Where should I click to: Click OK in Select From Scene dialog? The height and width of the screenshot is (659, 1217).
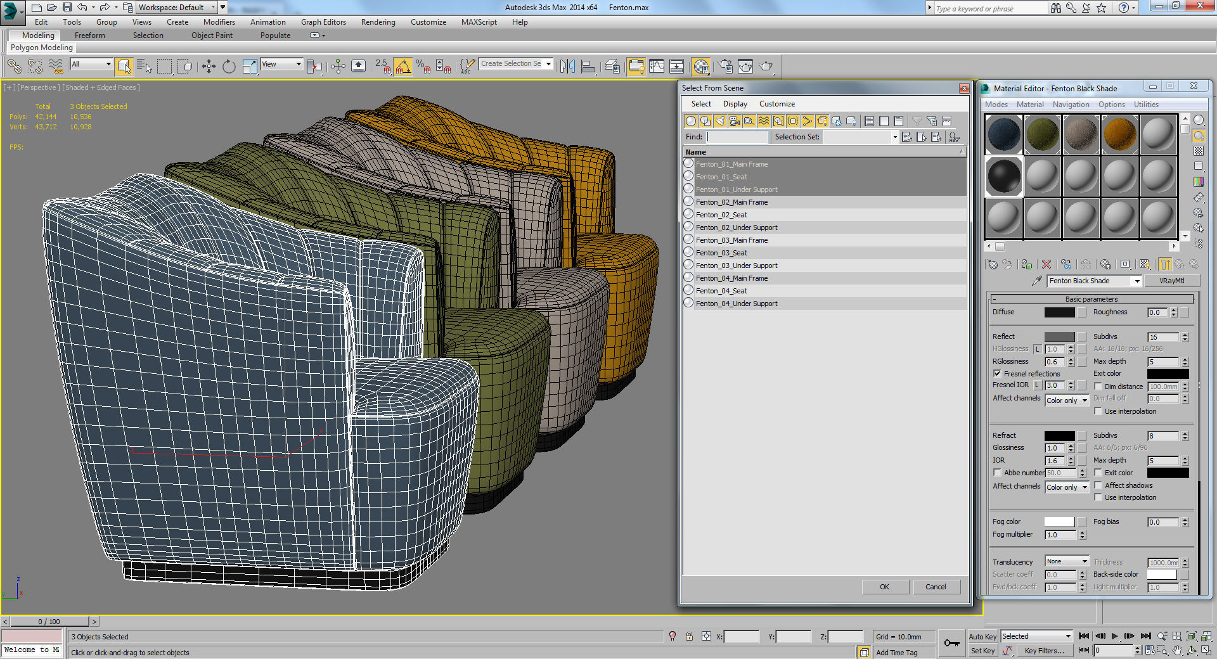click(x=885, y=587)
